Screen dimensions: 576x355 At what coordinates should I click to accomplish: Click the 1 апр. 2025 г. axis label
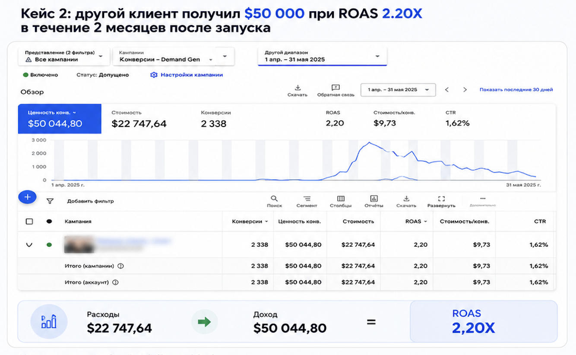[68, 185]
